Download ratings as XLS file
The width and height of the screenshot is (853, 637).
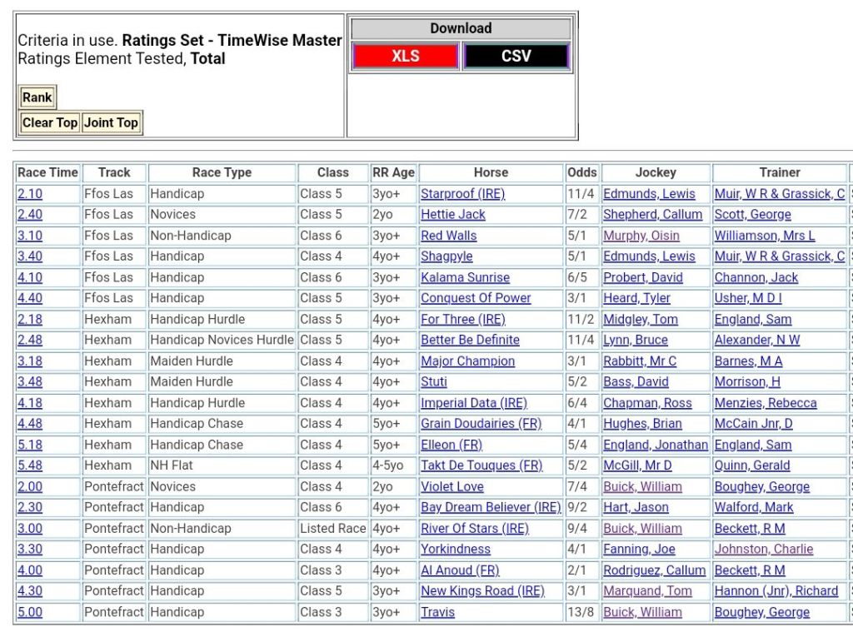pos(405,57)
